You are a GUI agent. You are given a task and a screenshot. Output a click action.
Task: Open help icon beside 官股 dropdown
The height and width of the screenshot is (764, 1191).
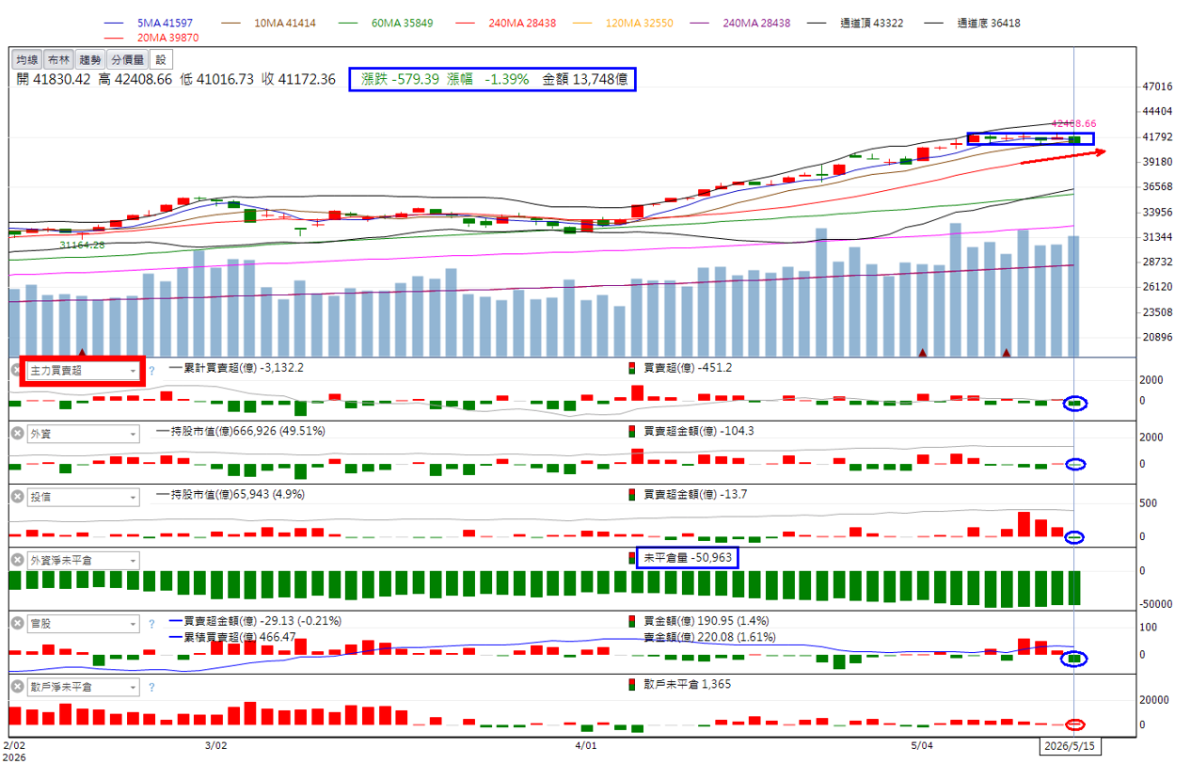click(x=151, y=624)
